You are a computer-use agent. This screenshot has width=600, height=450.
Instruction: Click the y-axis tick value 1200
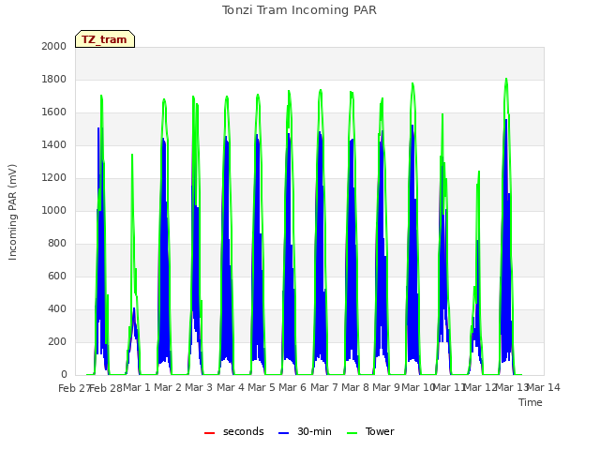pos(54,177)
